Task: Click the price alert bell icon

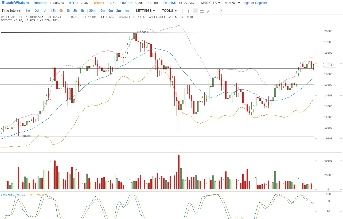Action: (x=221, y=11)
